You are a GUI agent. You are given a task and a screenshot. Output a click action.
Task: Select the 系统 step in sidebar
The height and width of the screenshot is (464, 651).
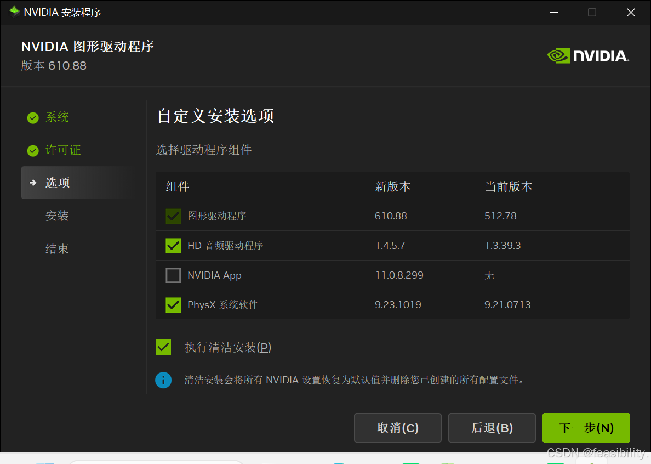pyautogui.click(x=57, y=117)
